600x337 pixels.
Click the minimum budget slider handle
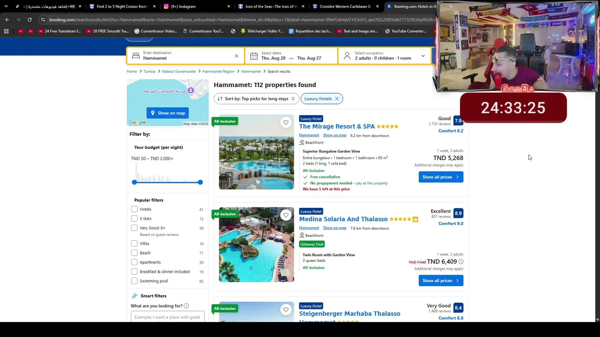[135, 182]
